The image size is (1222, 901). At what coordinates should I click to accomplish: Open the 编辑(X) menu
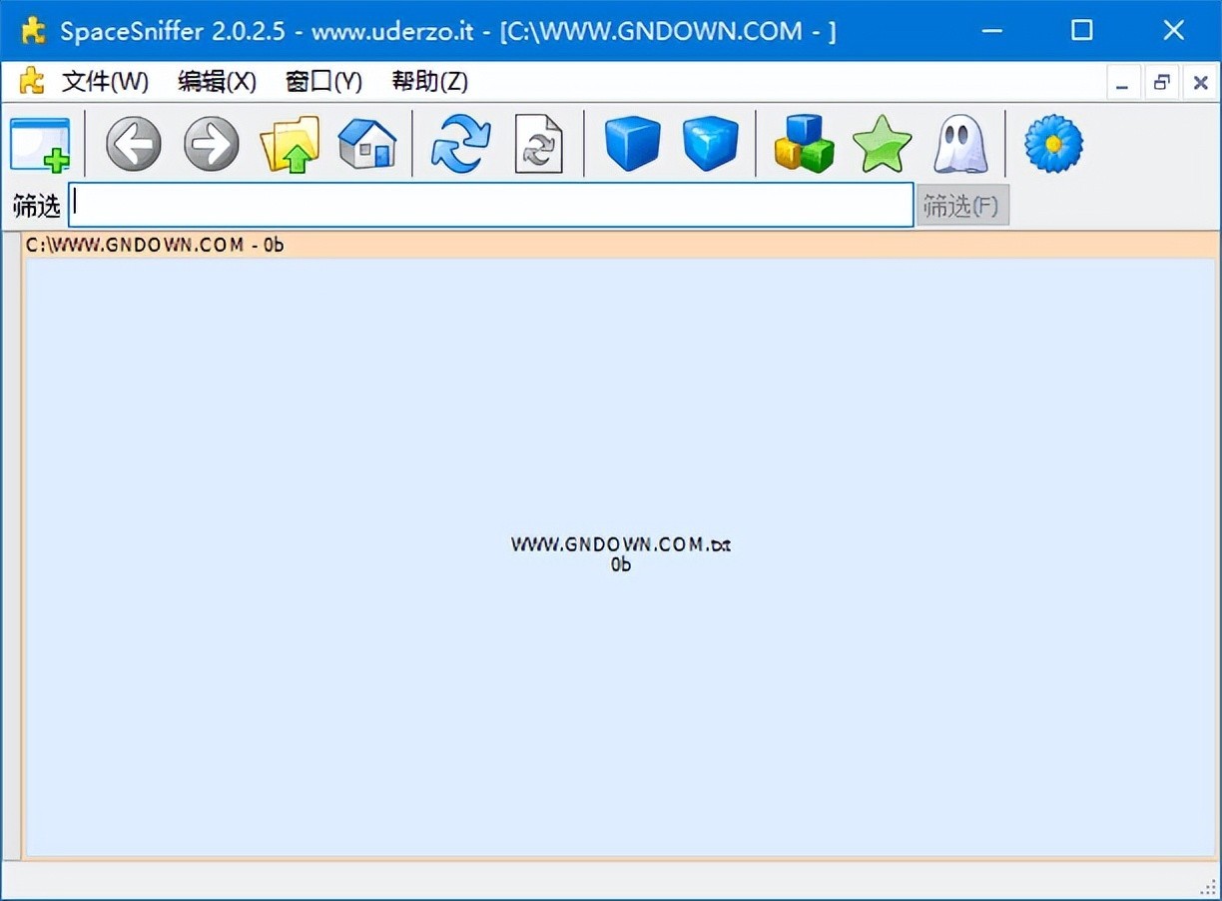[217, 82]
